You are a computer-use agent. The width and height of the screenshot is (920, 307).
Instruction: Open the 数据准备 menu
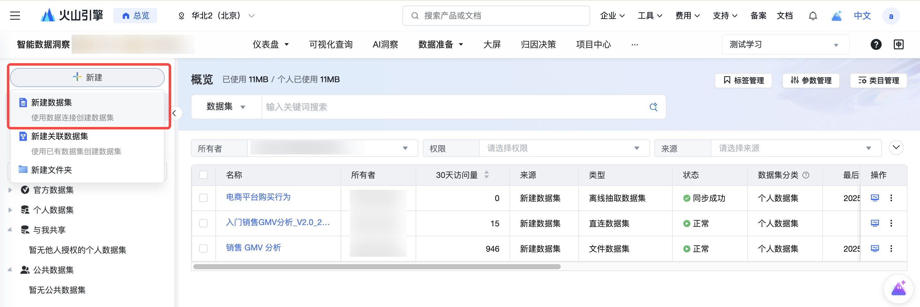click(x=440, y=45)
